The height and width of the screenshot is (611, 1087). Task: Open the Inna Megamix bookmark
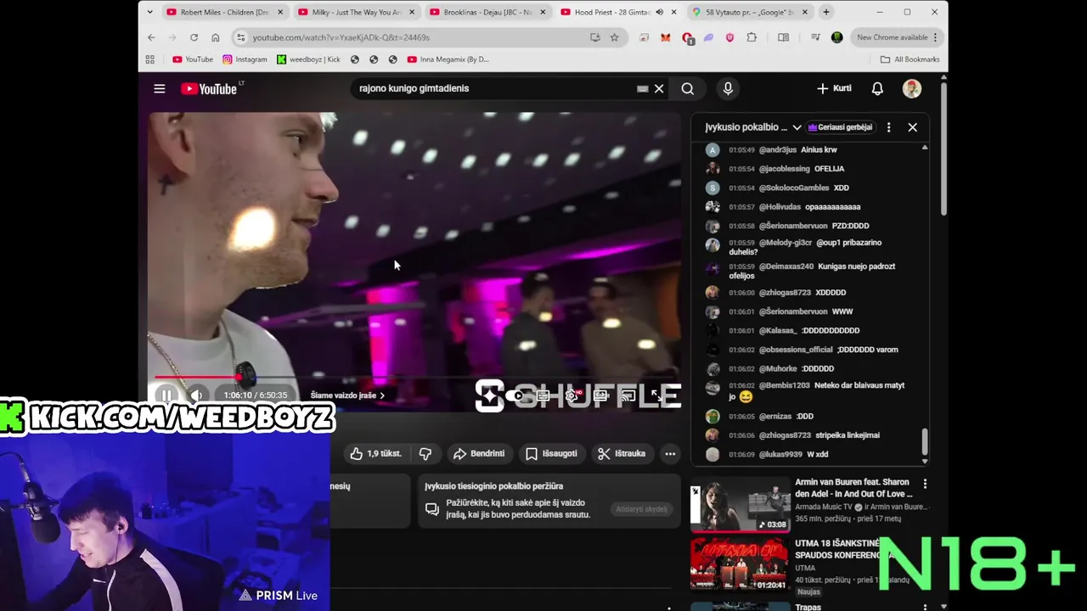[448, 59]
